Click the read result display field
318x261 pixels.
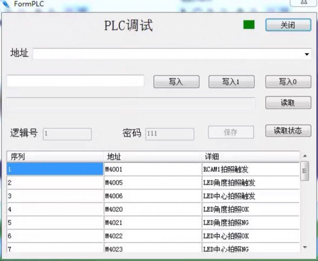(x=130, y=103)
